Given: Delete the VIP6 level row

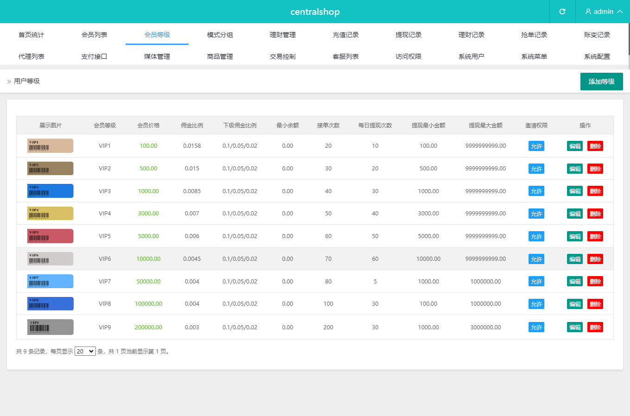Looking at the screenshot, I should (x=595, y=259).
